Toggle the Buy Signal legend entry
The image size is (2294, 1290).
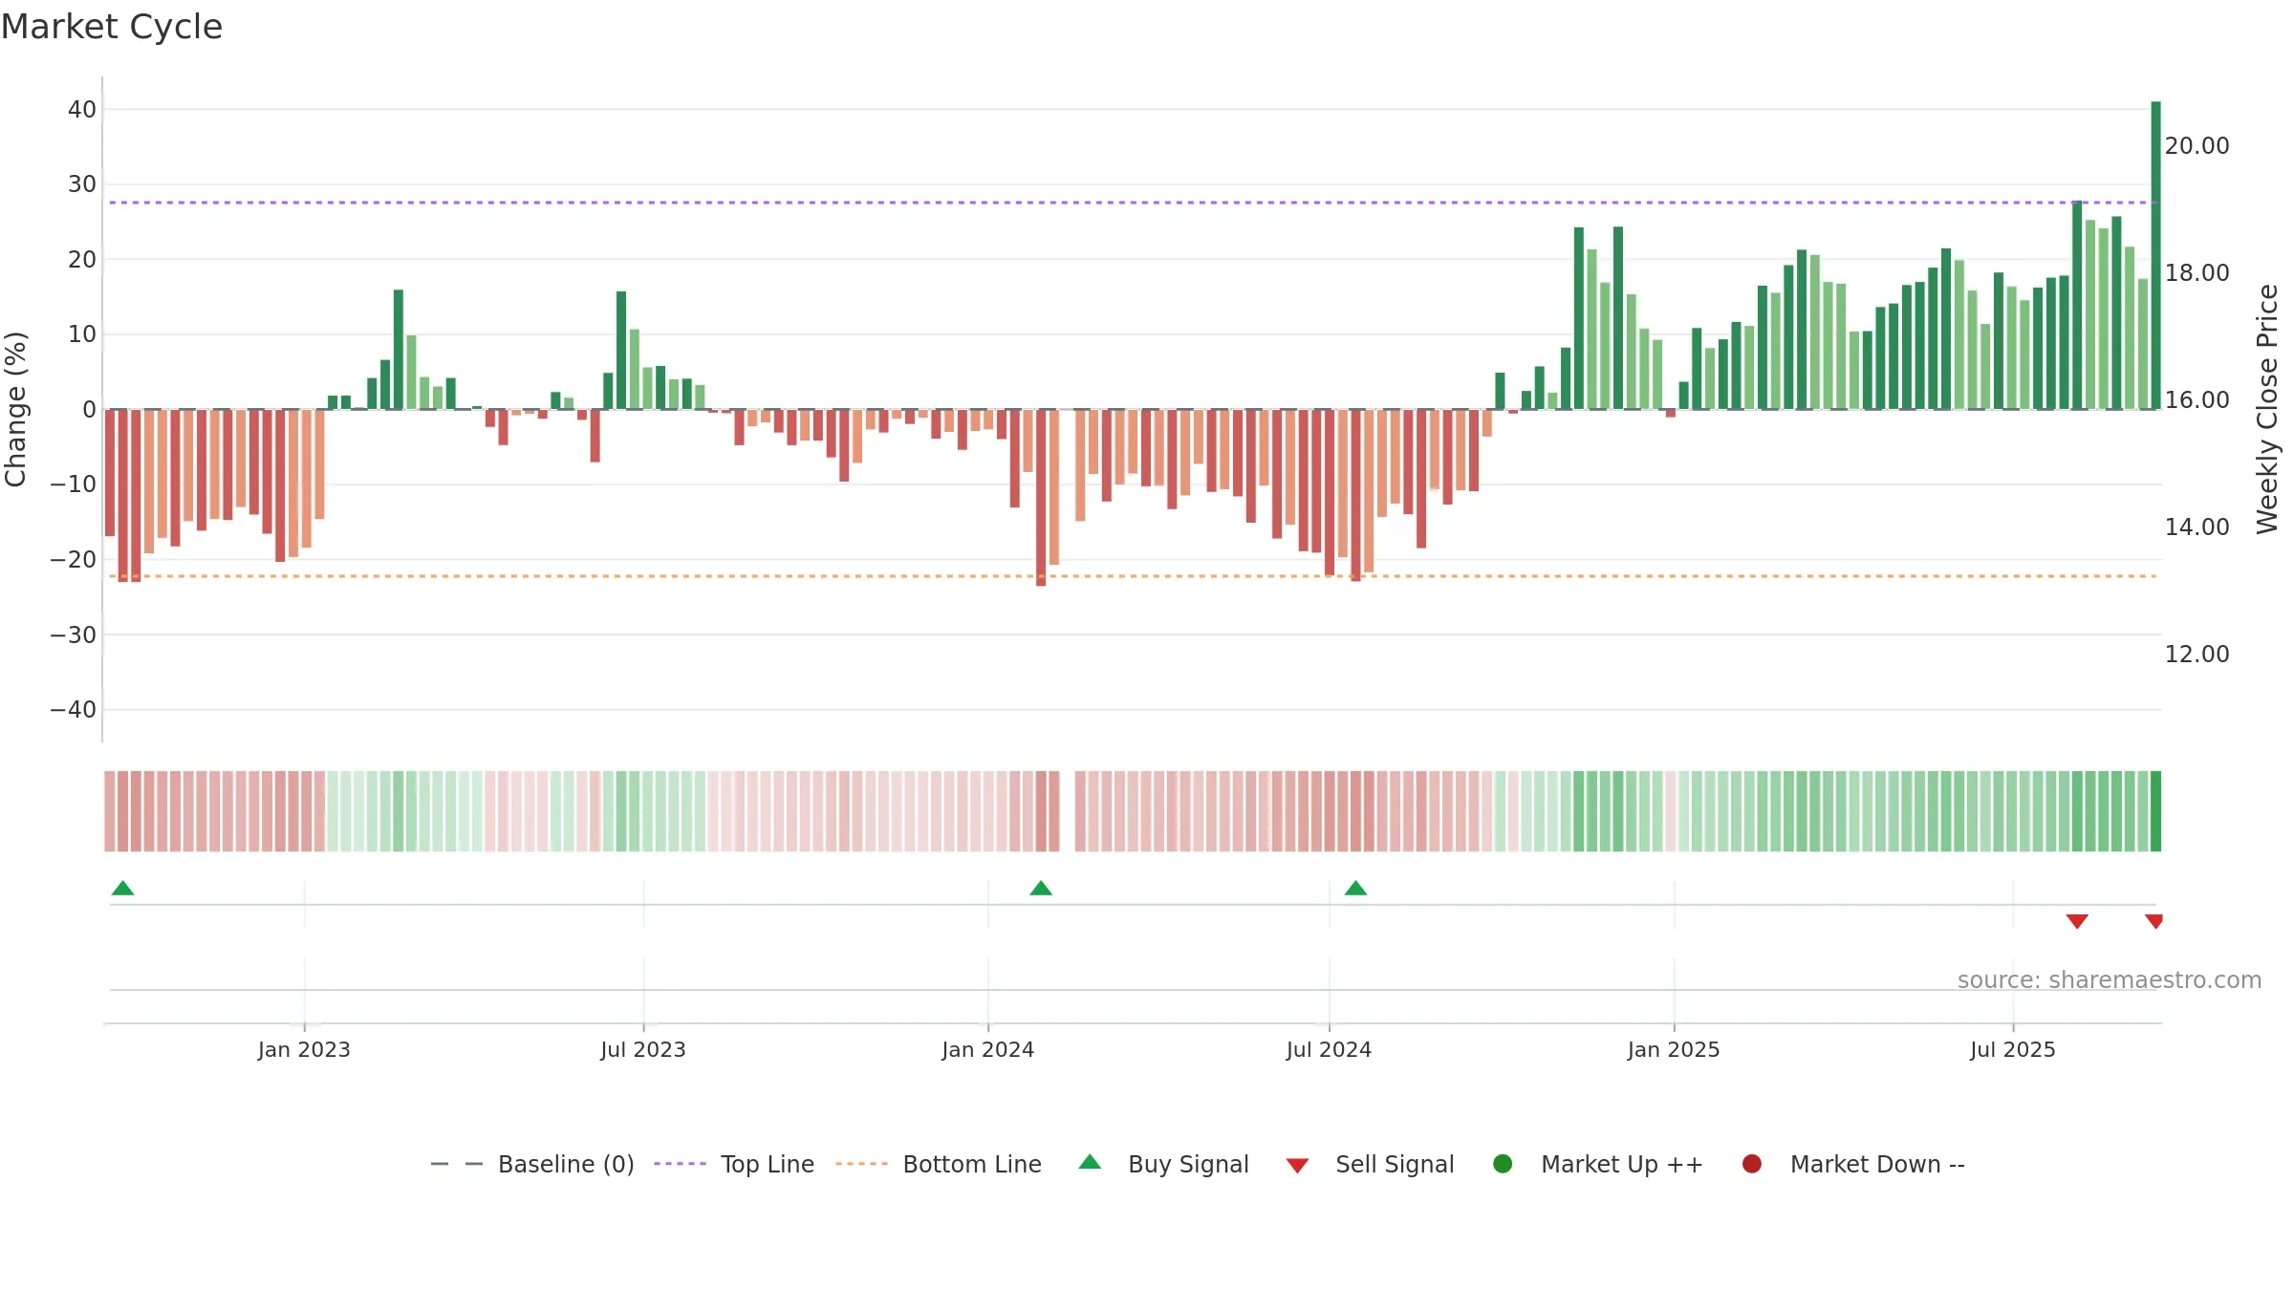[1163, 1164]
